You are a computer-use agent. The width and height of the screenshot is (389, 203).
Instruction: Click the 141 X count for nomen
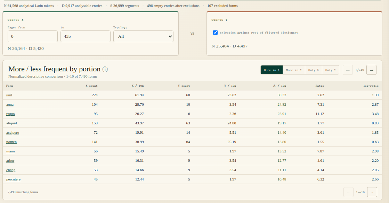pyautogui.click(x=95, y=142)
